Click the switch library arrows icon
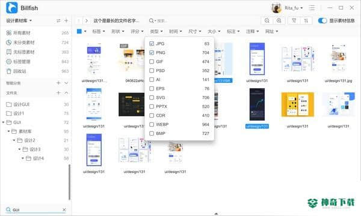 coord(58,20)
